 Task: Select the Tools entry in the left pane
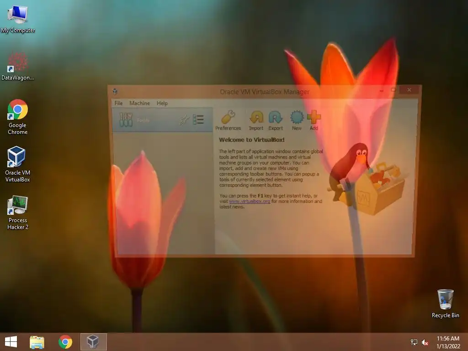tap(162, 120)
